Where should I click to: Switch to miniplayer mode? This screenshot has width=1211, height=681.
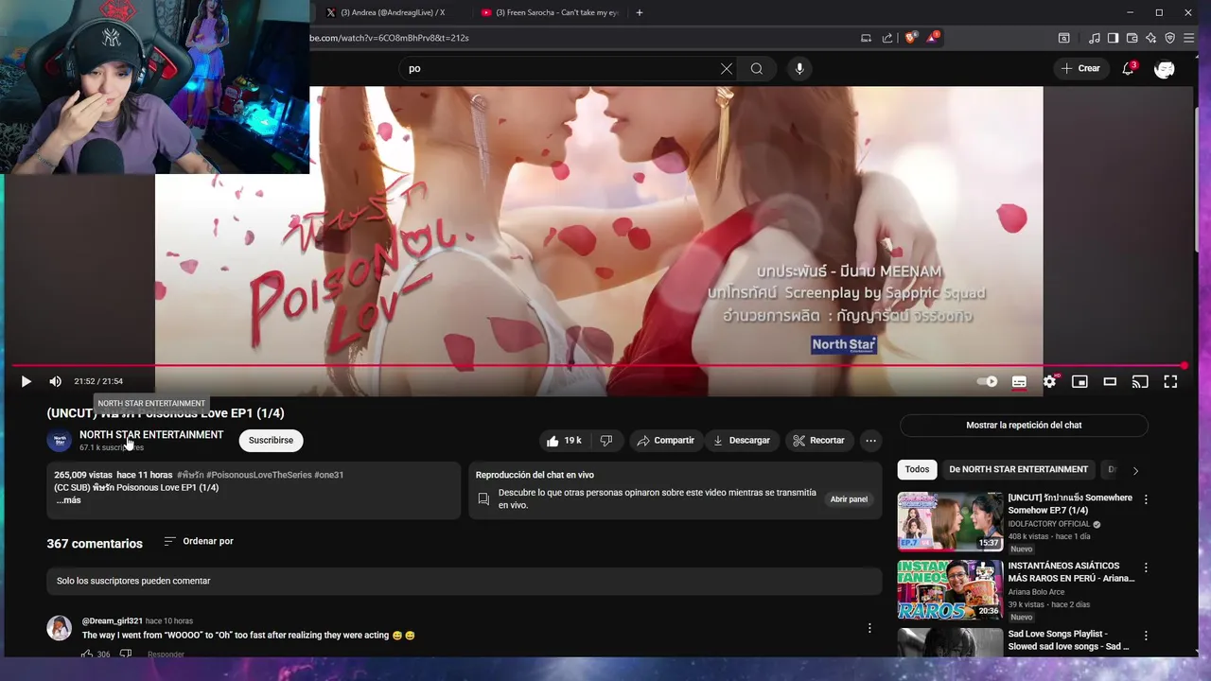(1079, 381)
